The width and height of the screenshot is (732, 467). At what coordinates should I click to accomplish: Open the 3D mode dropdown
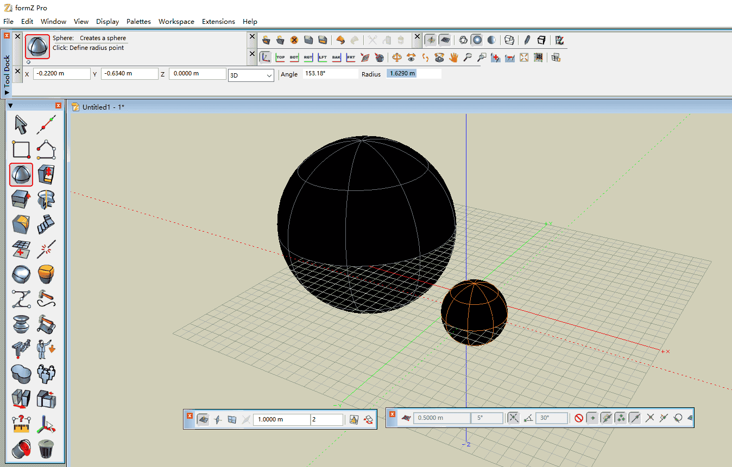point(251,75)
